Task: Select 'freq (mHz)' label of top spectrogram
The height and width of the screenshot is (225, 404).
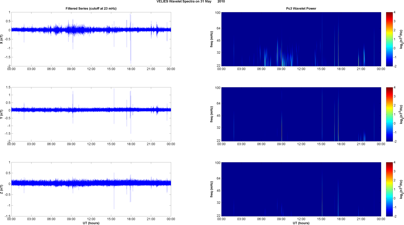Action: pos(212,39)
